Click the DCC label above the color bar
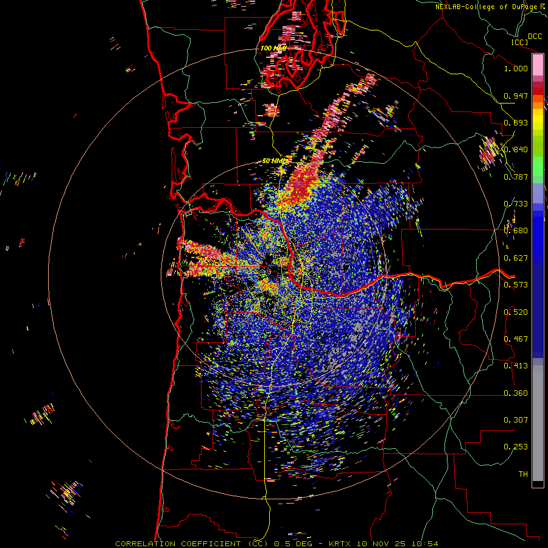Viewport: 548px width, 548px height. [x=535, y=37]
